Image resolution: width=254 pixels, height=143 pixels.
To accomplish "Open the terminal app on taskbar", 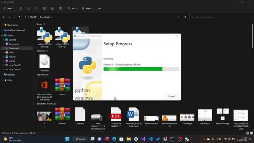I will pos(172,139).
